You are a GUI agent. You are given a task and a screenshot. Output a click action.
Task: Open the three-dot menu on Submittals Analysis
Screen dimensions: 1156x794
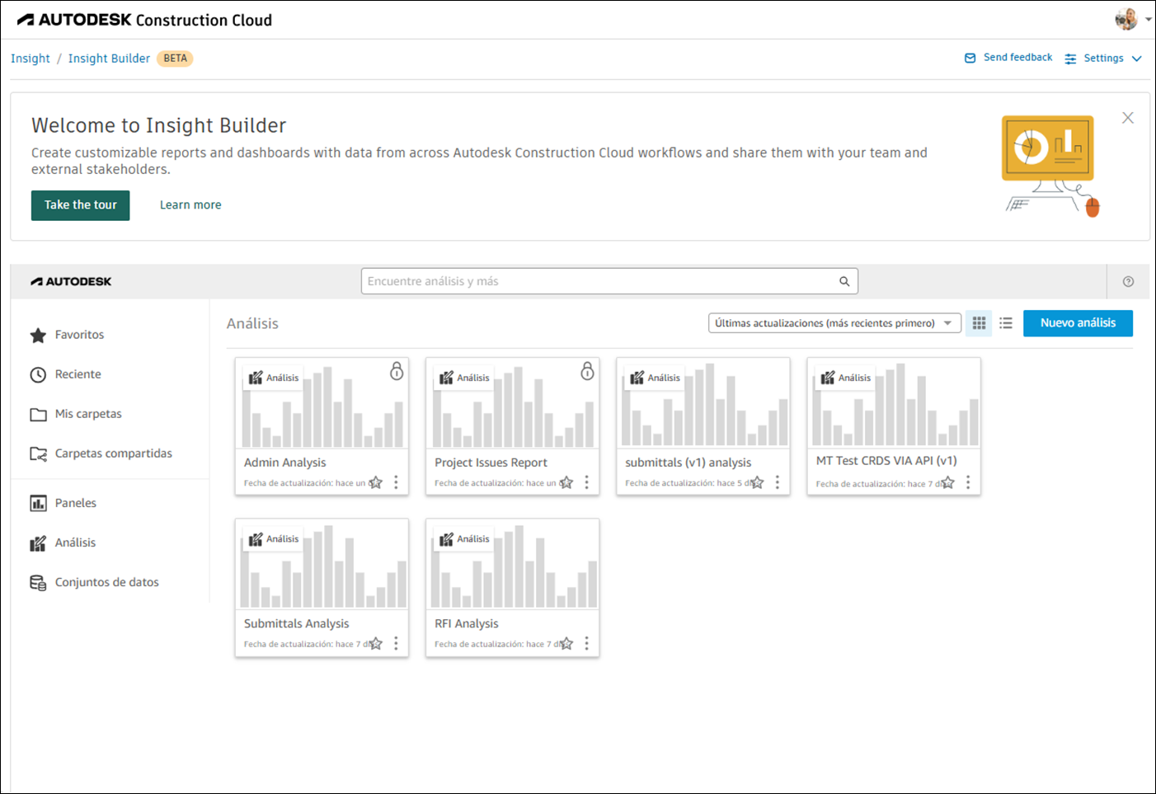[396, 643]
